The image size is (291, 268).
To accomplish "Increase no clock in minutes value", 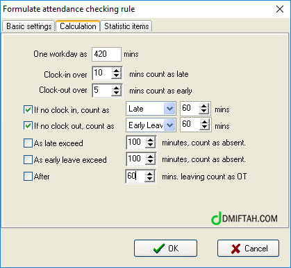I will 204,106.
